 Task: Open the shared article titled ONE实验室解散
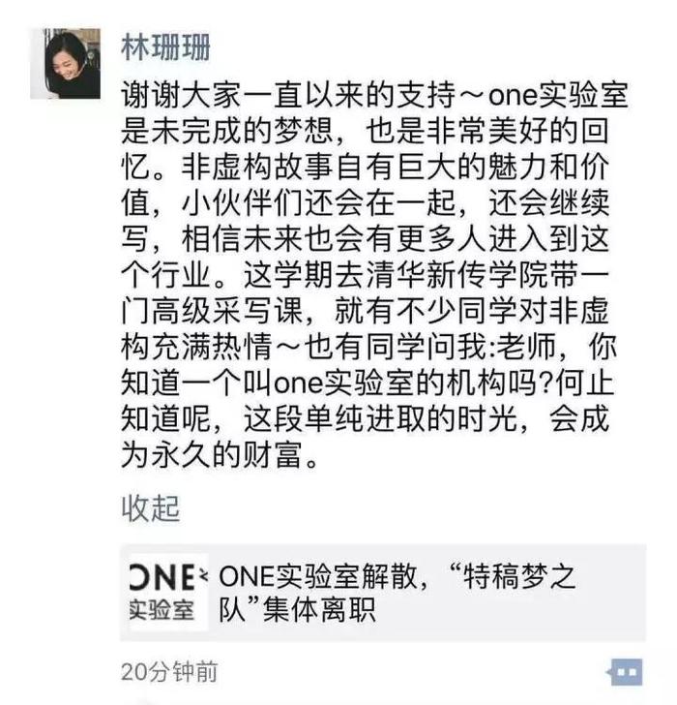click(383, 593)
